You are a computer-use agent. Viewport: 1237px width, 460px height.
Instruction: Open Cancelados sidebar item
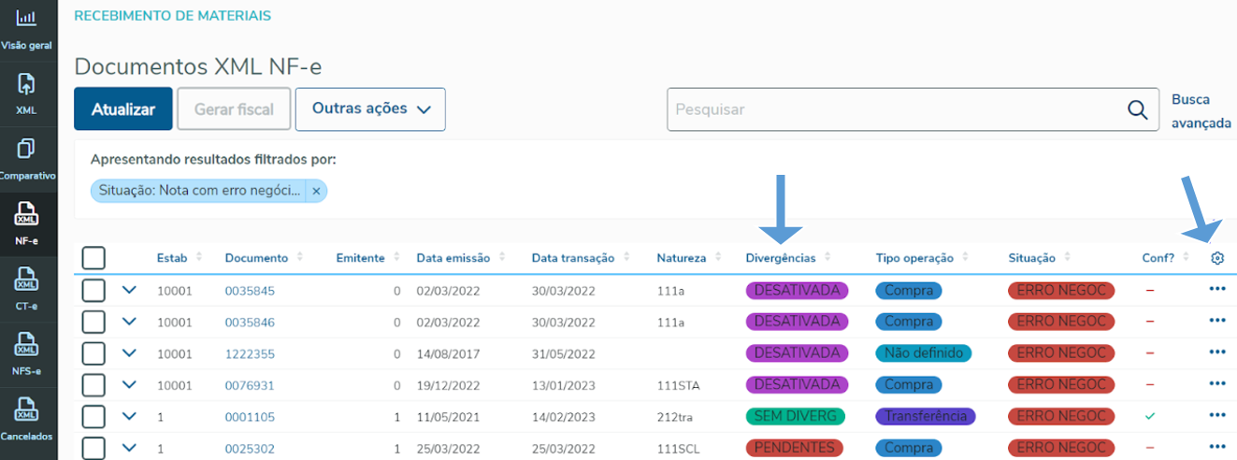27,421
